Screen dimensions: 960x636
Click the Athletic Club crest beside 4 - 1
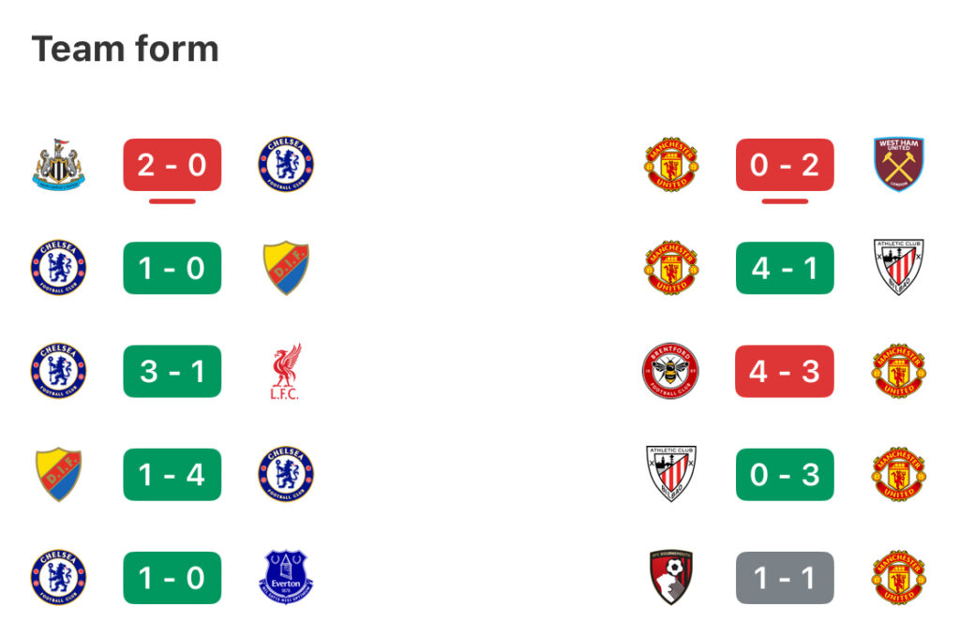pos(899,267)
